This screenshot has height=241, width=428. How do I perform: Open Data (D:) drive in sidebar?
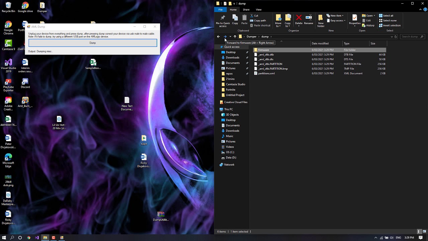click(231, 158)
